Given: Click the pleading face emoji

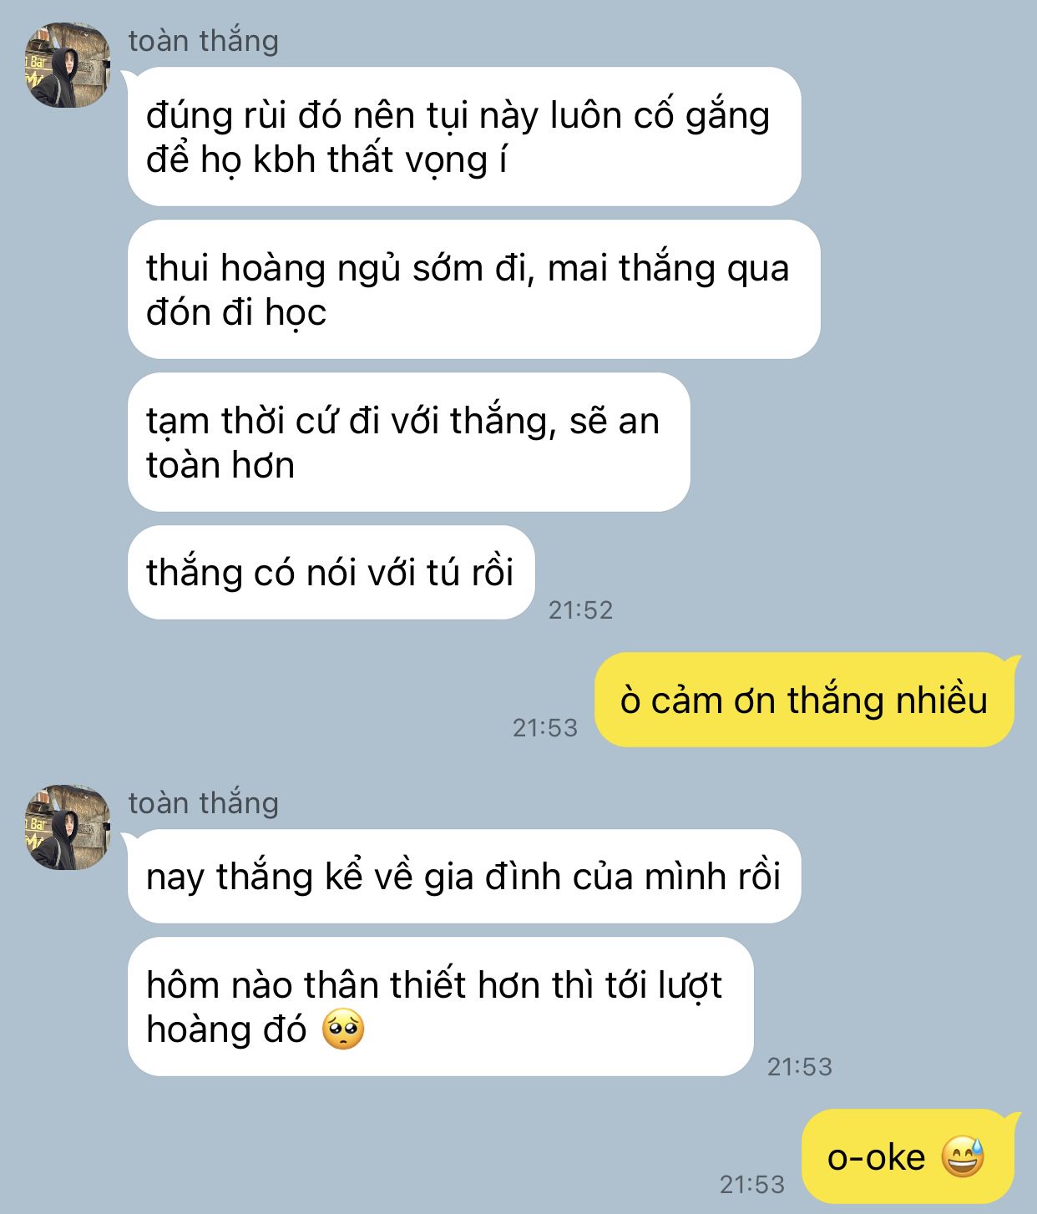Looking at the screenshot, I should 343,1029.
